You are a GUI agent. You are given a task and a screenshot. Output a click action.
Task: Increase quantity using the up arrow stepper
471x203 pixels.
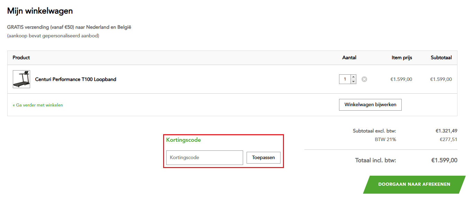(353, 77)
